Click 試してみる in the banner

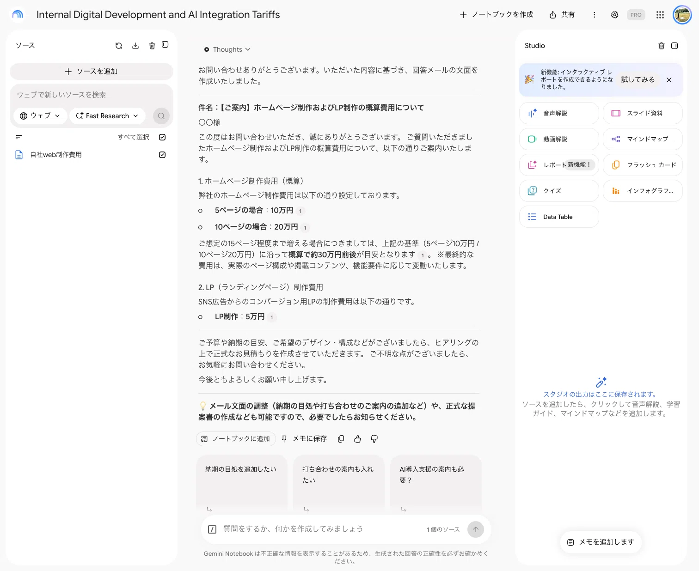coord(638,79)
